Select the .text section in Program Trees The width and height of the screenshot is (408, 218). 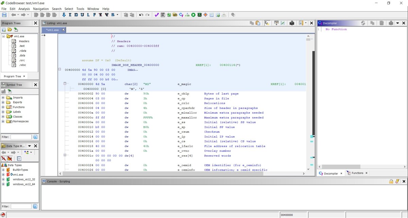[x=22, y=46]
